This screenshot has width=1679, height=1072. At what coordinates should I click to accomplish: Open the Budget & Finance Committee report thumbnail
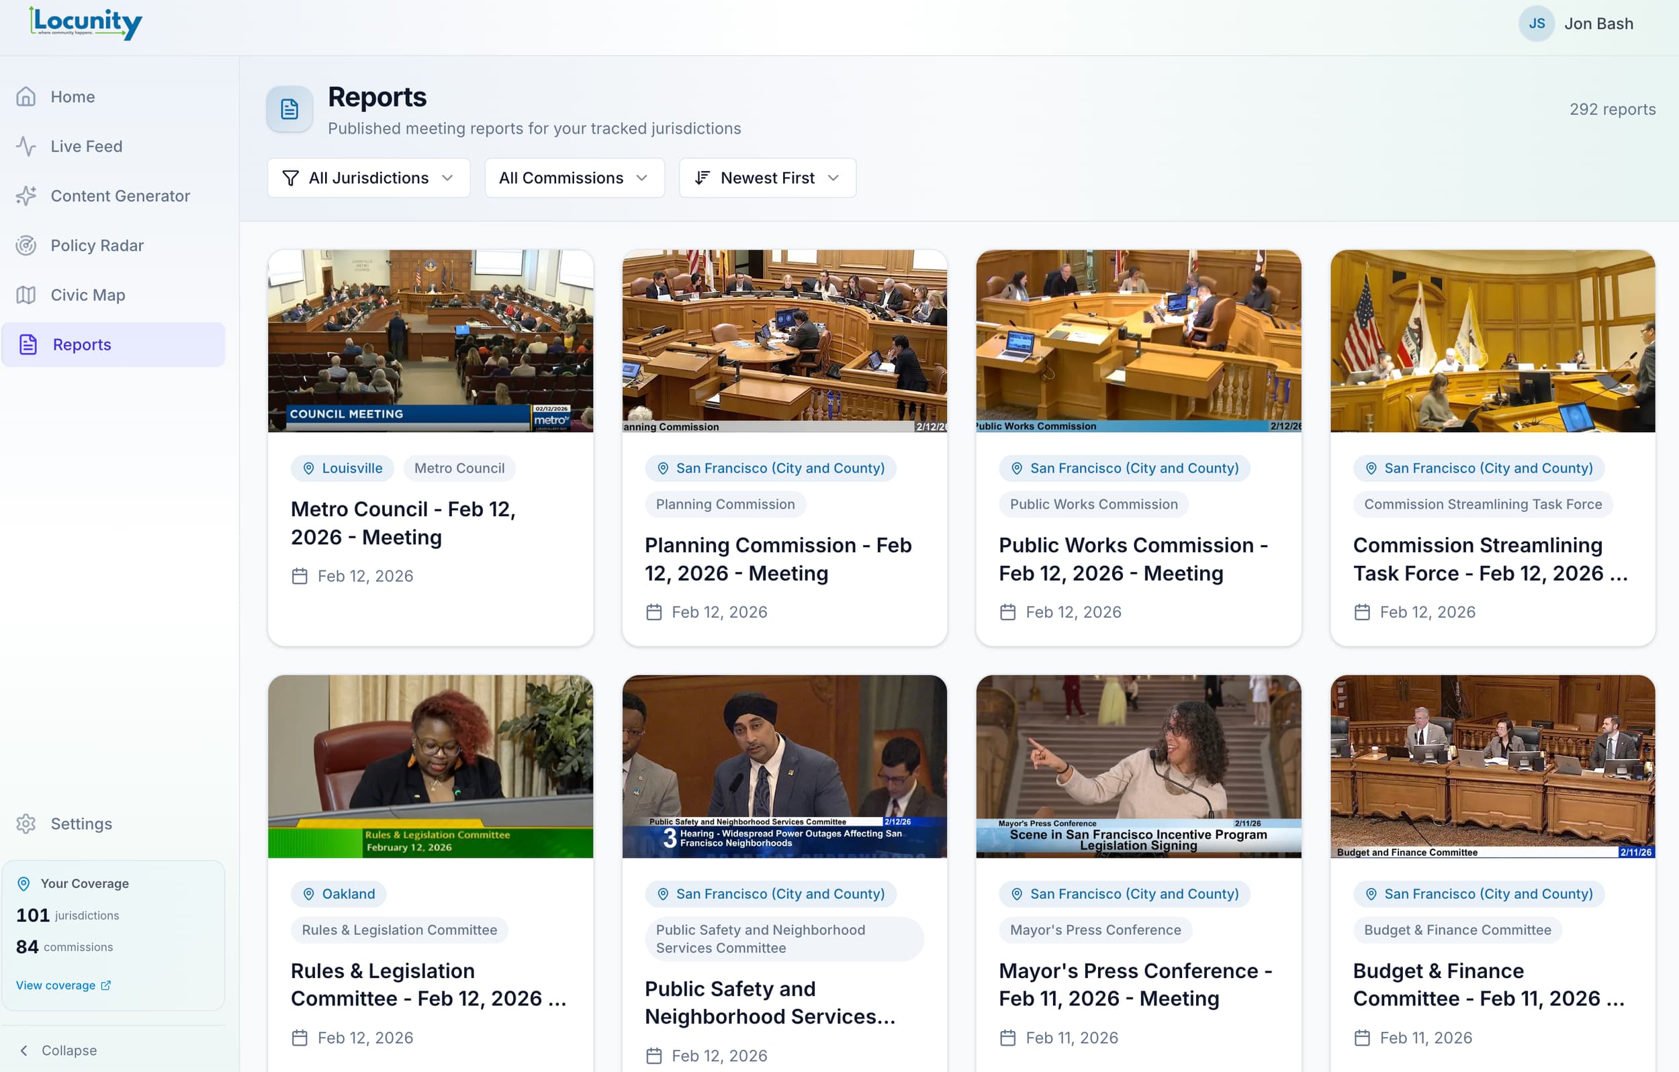(1492, 766)
